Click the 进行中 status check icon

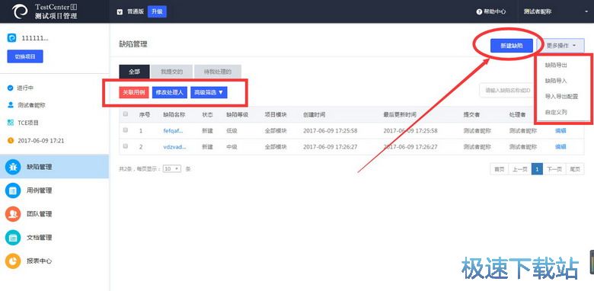coord(10,88)
